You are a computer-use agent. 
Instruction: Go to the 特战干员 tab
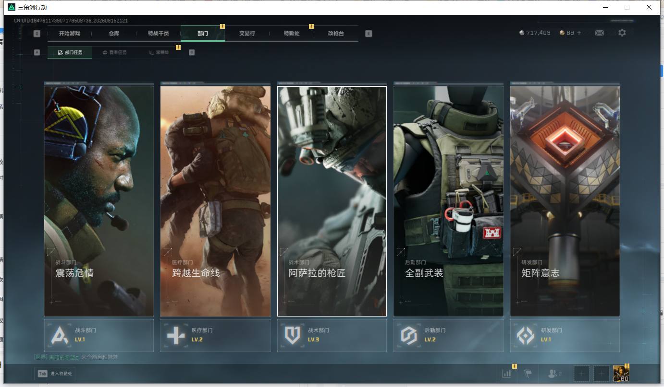[x=158, y=34]
